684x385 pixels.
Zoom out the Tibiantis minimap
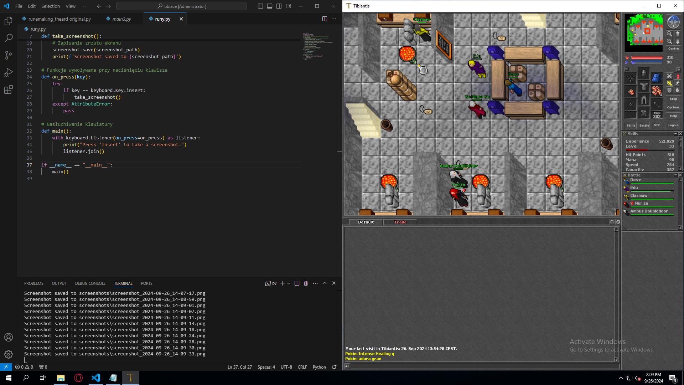coord(669,34)
